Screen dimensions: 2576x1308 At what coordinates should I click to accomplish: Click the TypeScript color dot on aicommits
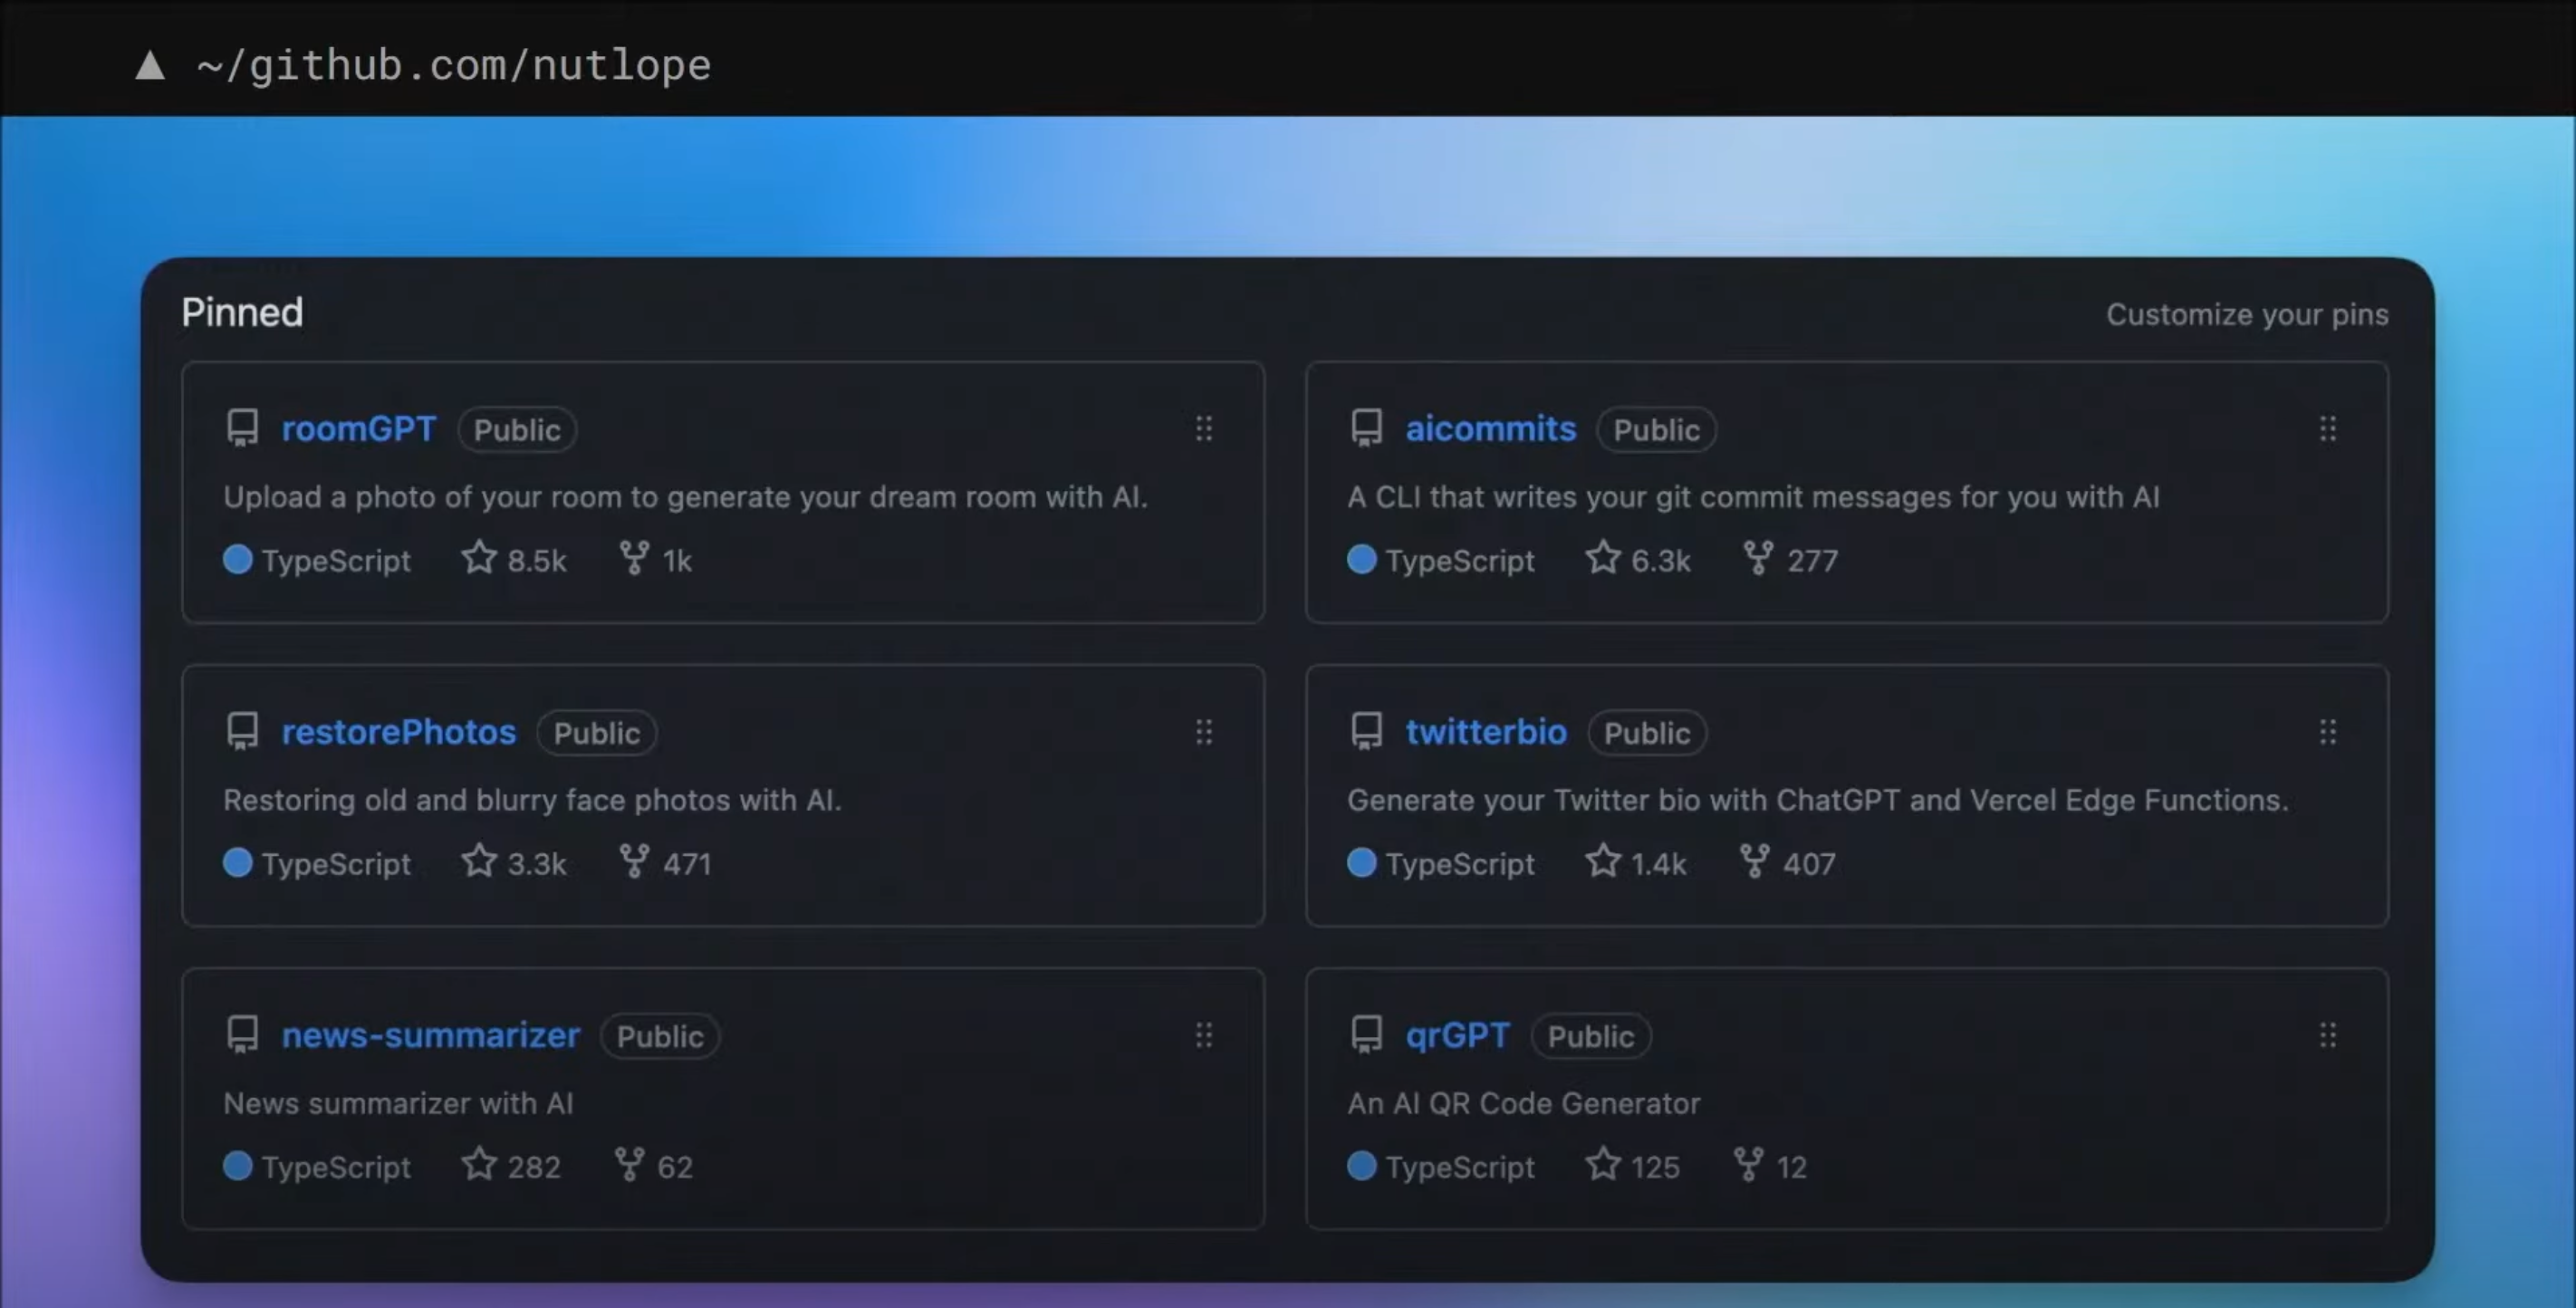point(1362,559)
